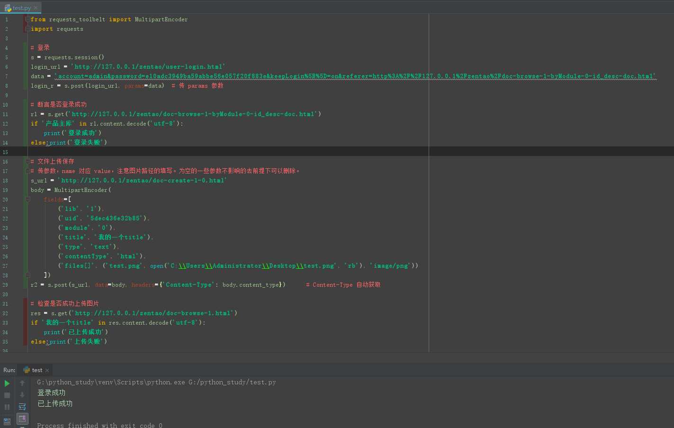This screenshot has width=674, height=428.
Task: Click the restore layout icon in Run panel
Action: pyautogui.click(x=7, y=421)
